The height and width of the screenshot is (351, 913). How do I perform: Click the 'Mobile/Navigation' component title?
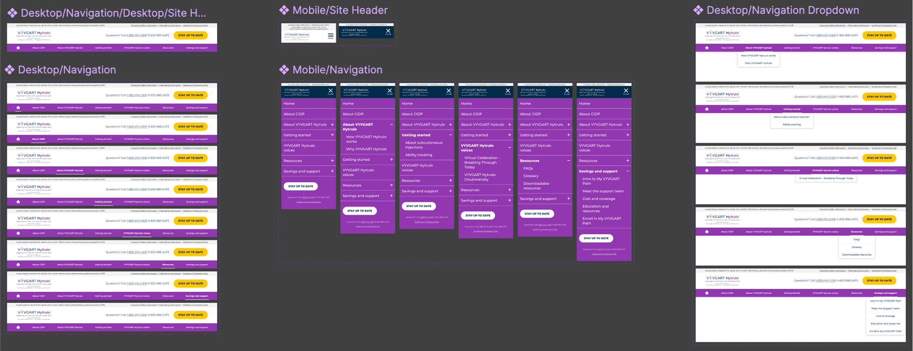[x=337, y=70]
